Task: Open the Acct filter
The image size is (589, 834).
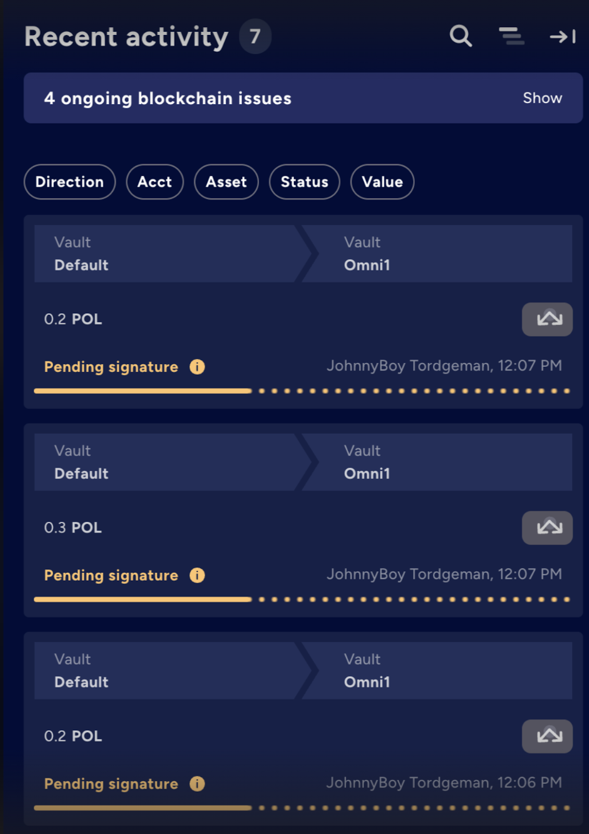Action: pos(155,182)
